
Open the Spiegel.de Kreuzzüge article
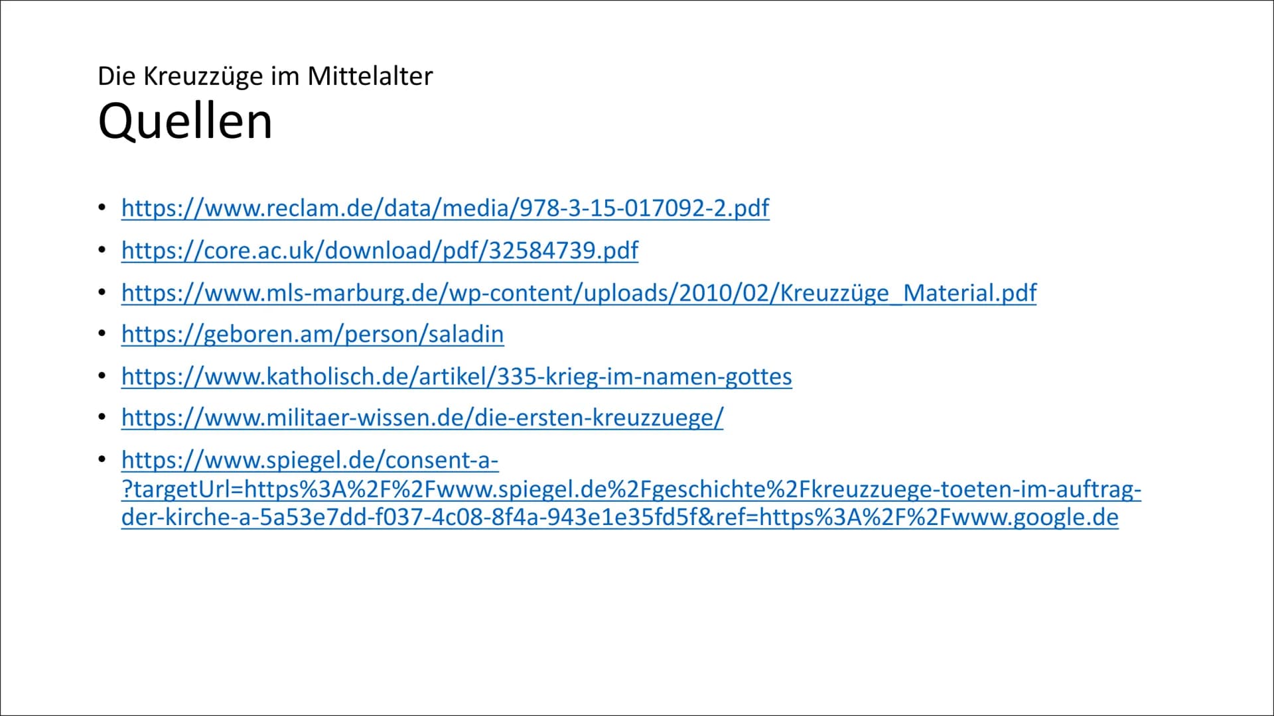[618, 488]
